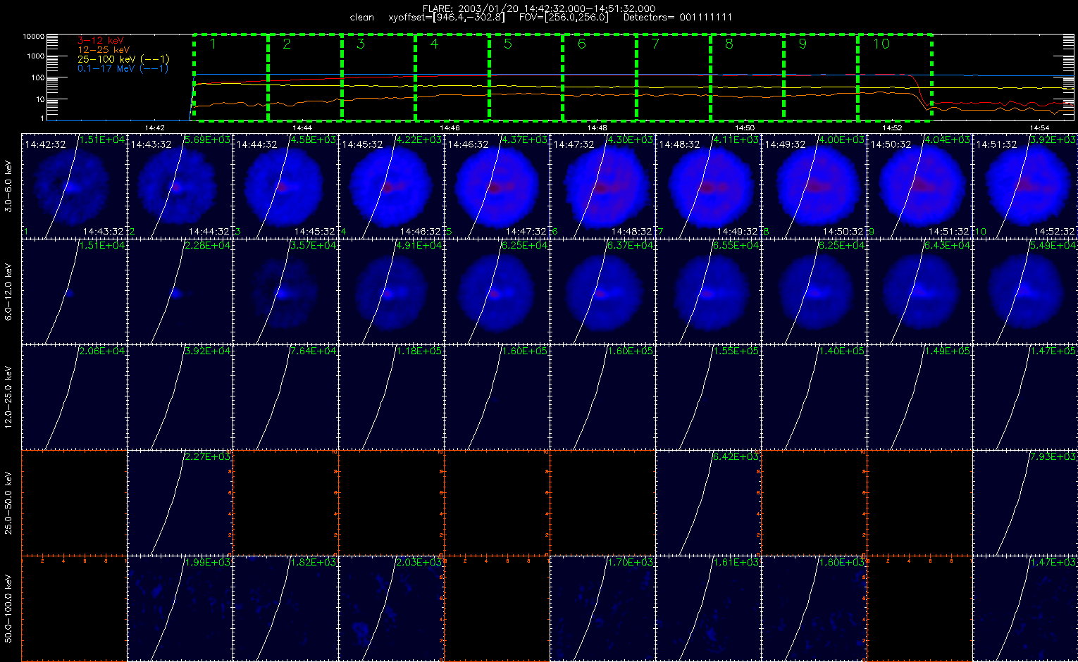
Task: Open 50.0-100.0 keV image labeled 1.70E+03
Action: coord(602,608)
